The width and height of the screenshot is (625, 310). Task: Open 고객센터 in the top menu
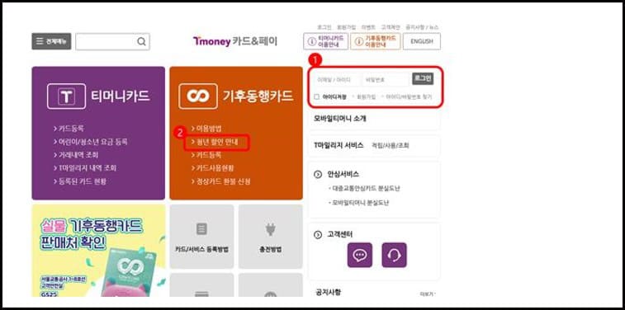click(391, 27)
